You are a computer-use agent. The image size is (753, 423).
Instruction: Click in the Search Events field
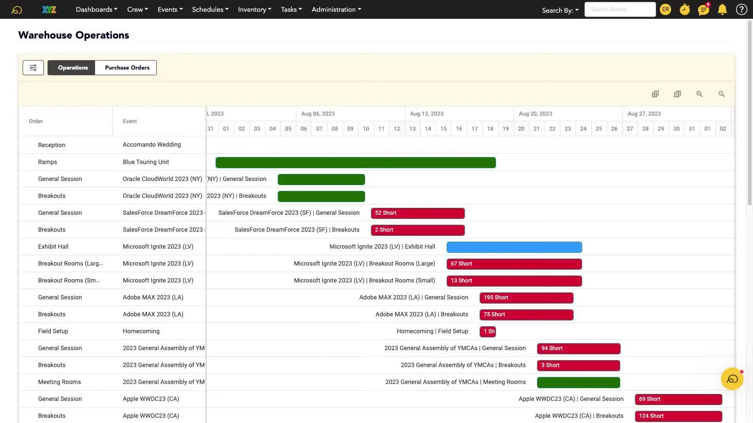[x=620, y=9]
